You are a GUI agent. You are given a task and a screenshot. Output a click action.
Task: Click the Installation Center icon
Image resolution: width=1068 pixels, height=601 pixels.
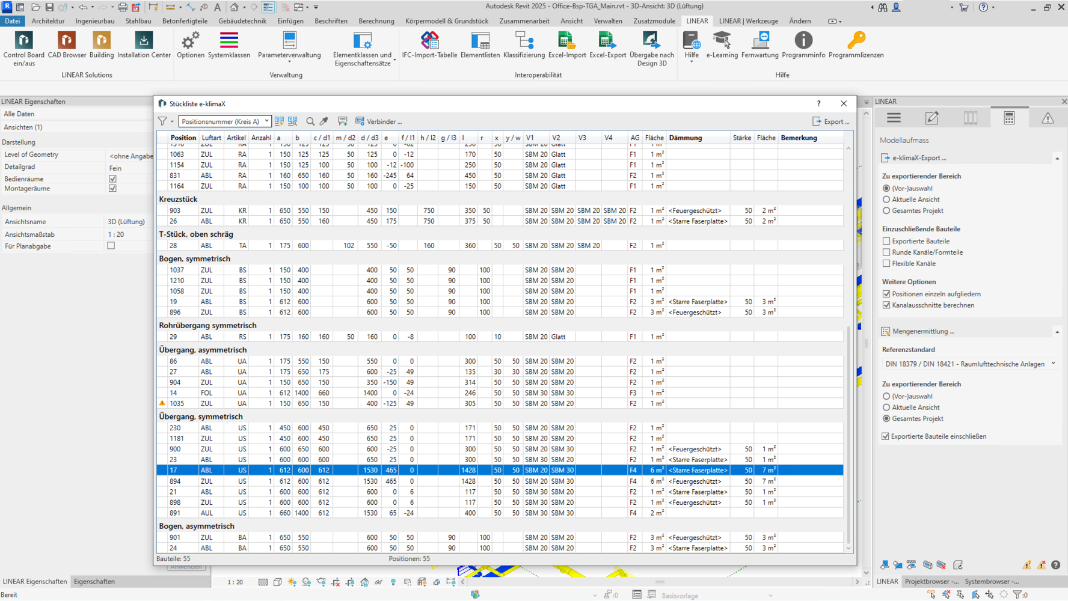click(x=144, y=46)
